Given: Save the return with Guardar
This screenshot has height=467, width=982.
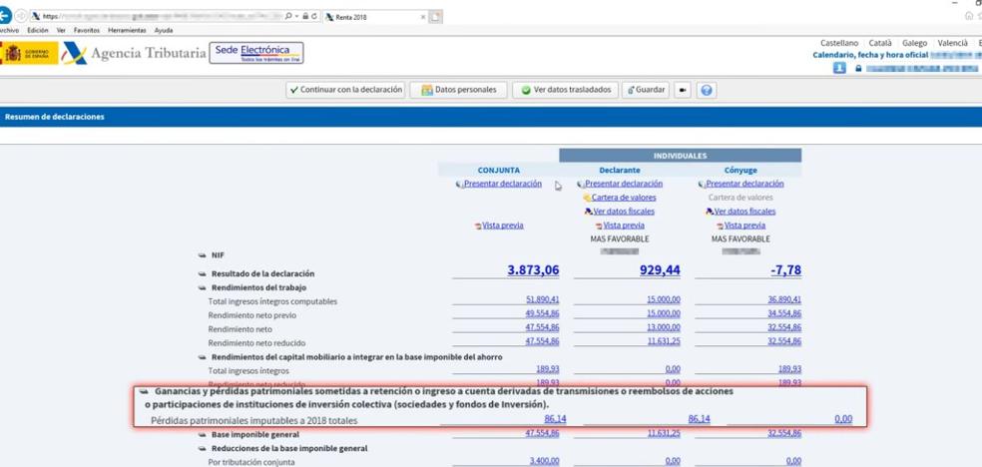Looking at the screenshot, I should (646, 90).
